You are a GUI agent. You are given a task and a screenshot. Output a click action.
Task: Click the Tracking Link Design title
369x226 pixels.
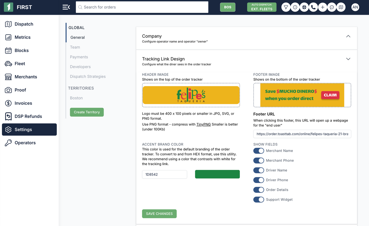[163, 59]
